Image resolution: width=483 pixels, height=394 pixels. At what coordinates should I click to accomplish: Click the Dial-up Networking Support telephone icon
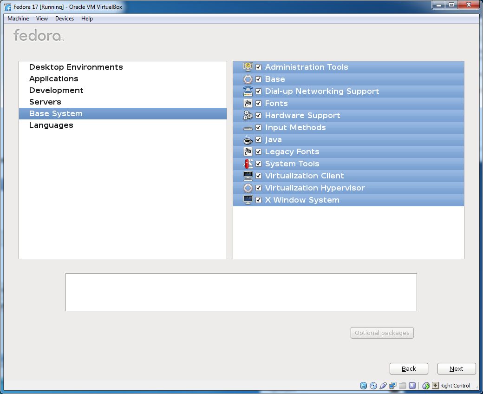248,91
